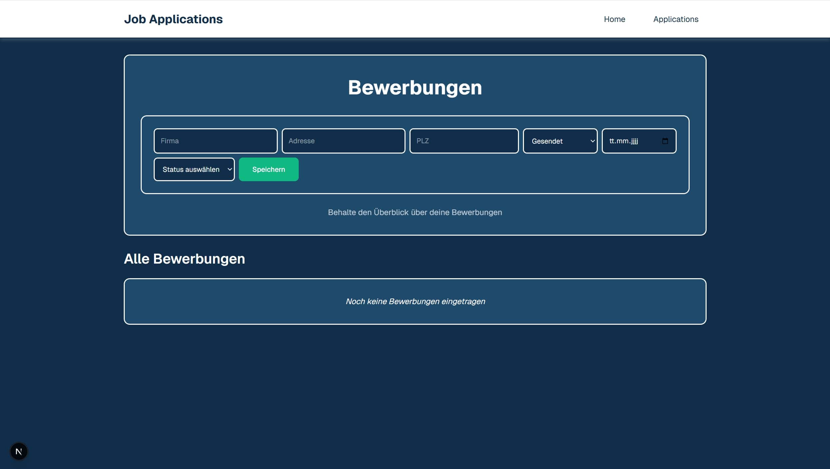830x469 pixels.
Task: Click the Job Applications logo link
Action: pyautogui.click(x=173, y=19)
